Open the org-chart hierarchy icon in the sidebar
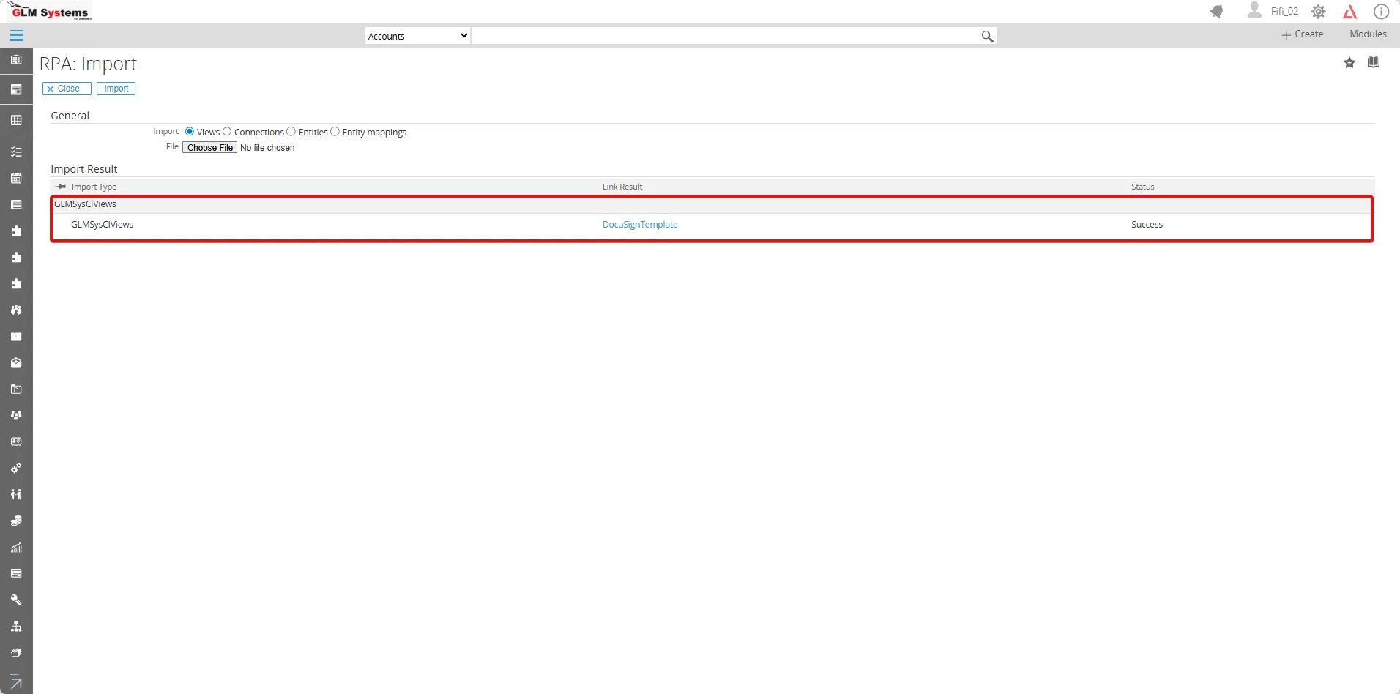 click(x=16, y=627)
